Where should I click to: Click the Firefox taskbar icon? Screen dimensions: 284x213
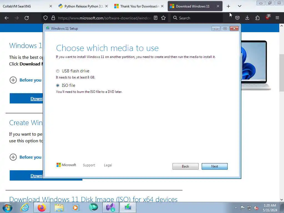pos(42,207)
